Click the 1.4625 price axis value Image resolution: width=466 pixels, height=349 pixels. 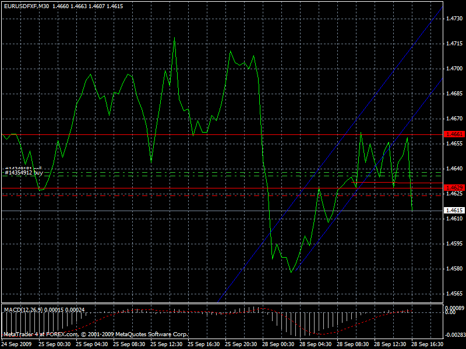click(454, 194)
